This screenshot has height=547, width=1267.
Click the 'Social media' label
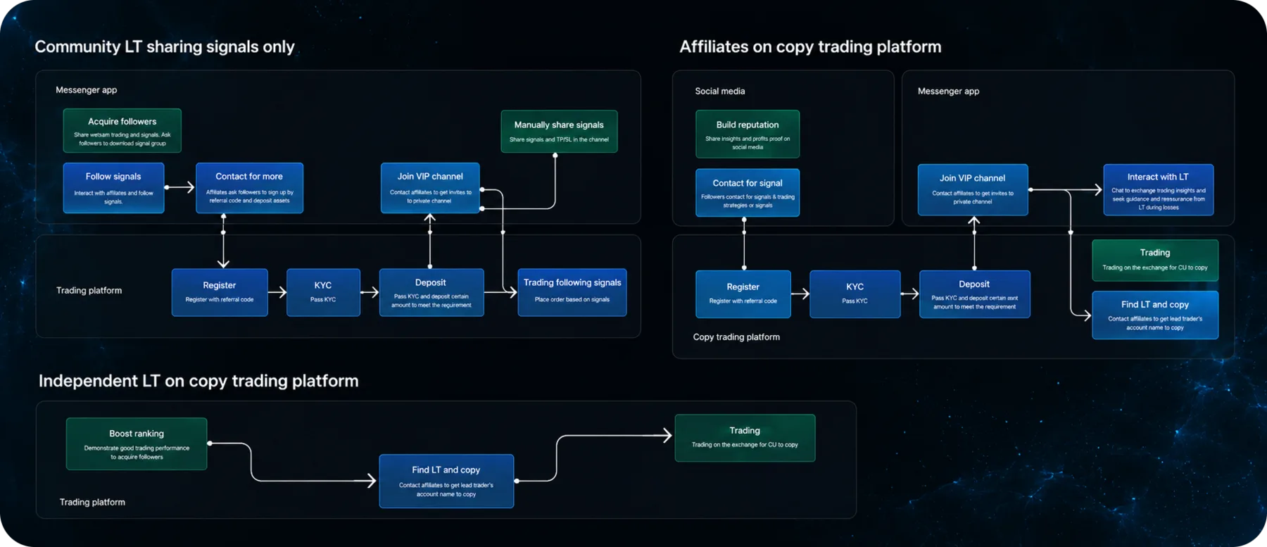(x=720, y=91)
